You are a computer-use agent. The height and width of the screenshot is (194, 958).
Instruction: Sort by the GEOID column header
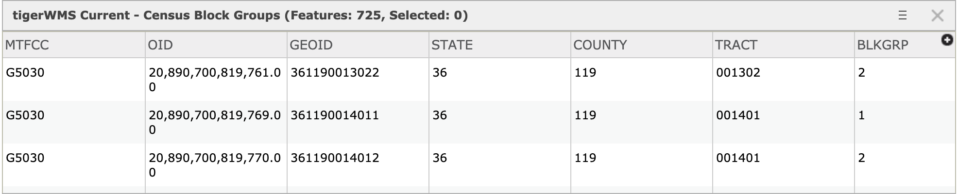311,45
